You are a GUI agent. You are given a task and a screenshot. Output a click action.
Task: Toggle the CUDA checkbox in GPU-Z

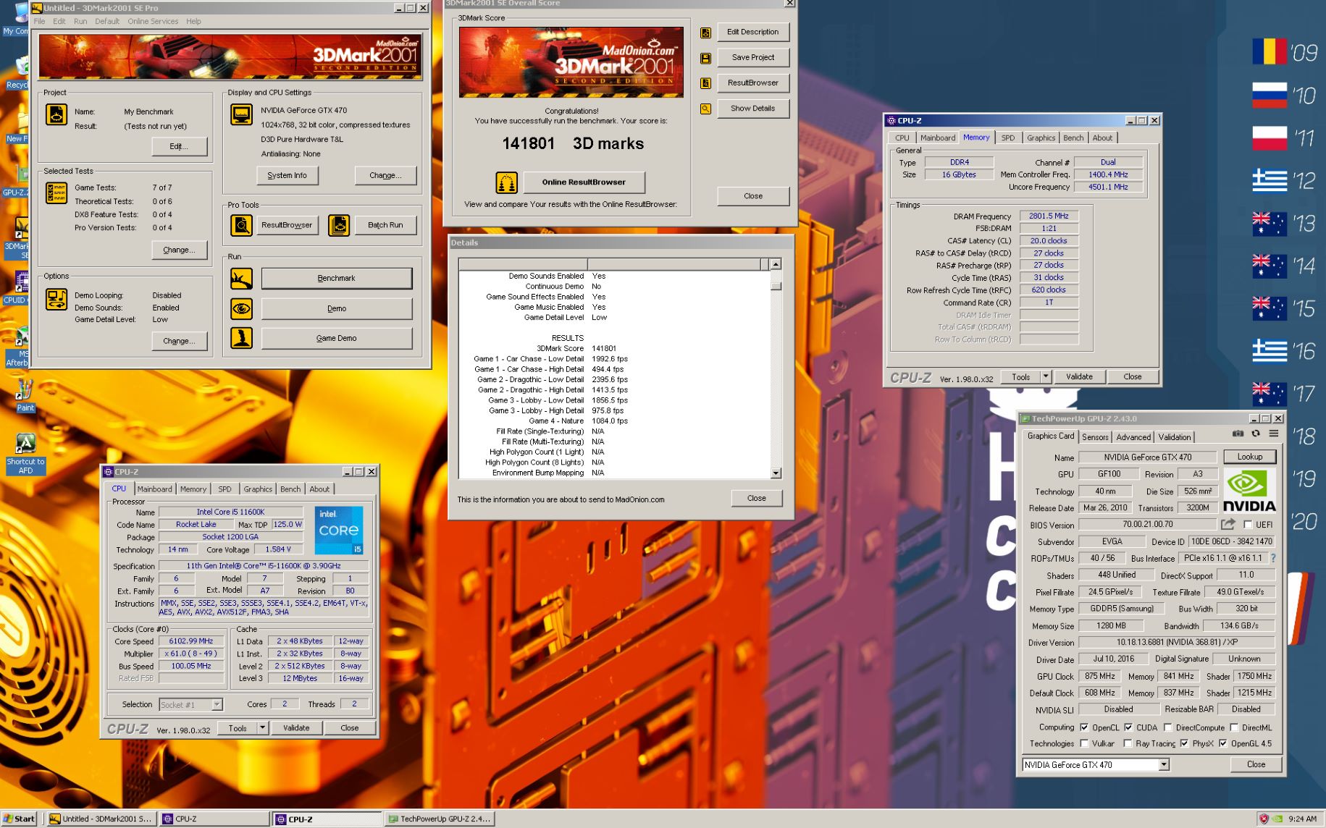(1128, 727)
